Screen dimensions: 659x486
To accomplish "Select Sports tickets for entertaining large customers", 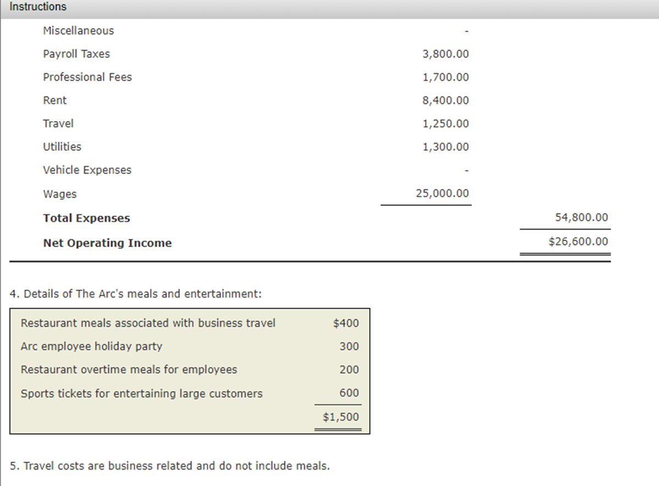I will (141, 394).
